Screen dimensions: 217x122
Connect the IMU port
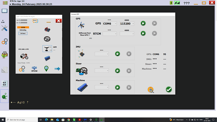(118, 54)
